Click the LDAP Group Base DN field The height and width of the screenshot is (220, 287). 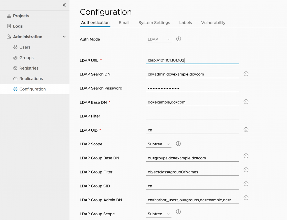coord(193,158)
